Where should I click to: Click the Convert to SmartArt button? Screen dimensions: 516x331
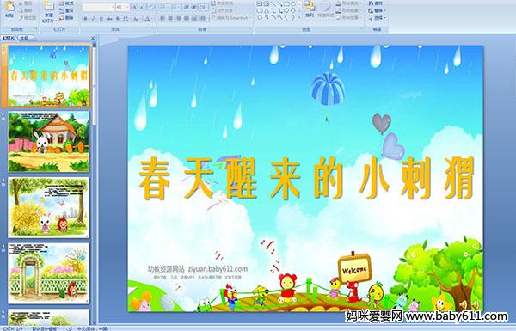tap(230, 18)
